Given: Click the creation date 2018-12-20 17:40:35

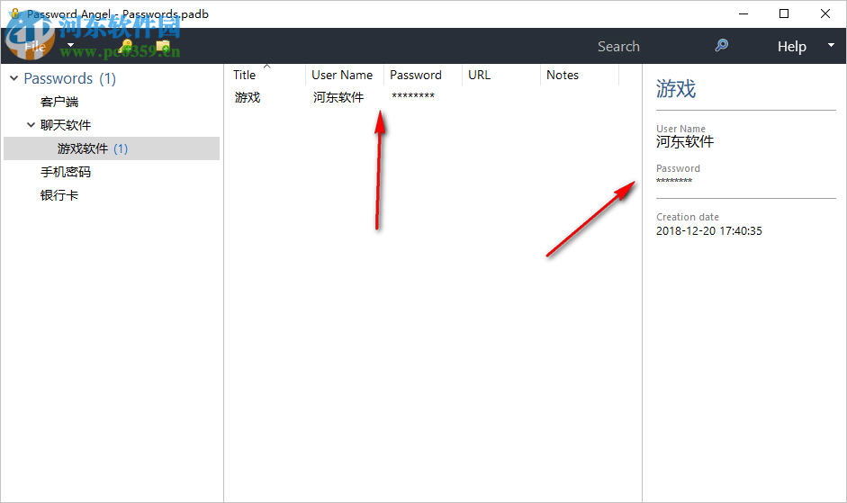Looking at the screenshot, I should 708,230.
